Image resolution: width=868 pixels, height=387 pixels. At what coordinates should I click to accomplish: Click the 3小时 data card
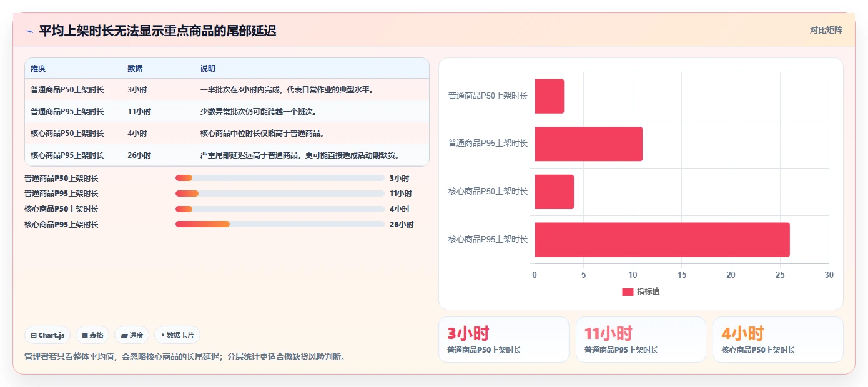pos(504,340)
